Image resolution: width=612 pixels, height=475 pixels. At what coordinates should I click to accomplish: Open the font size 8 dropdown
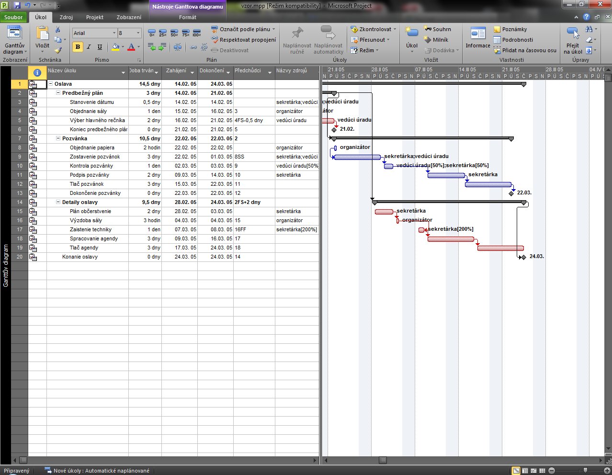point(138,33)
